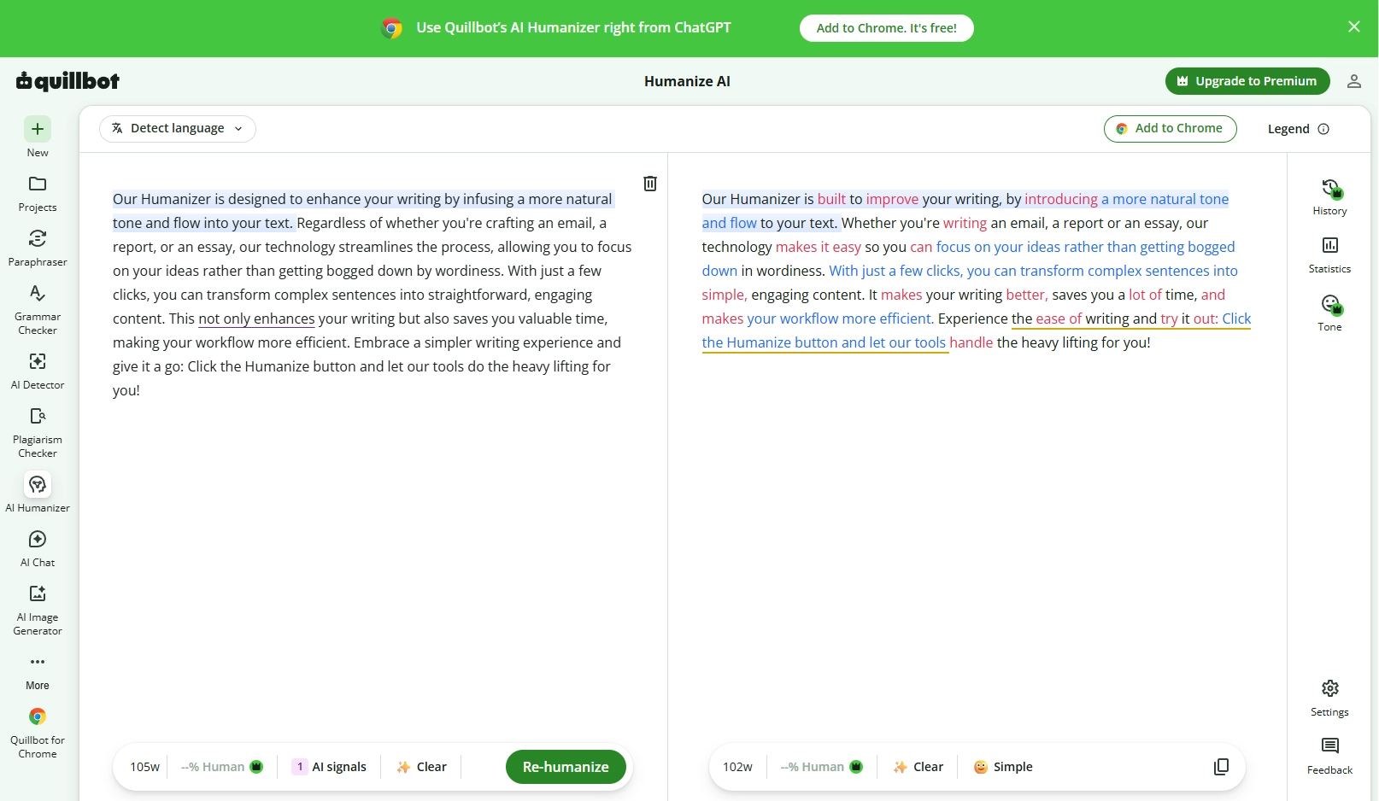This screenshot has width=1379, height=801.
Task: Click Upgrade to Premium button
Action: tap(1247, 81)
